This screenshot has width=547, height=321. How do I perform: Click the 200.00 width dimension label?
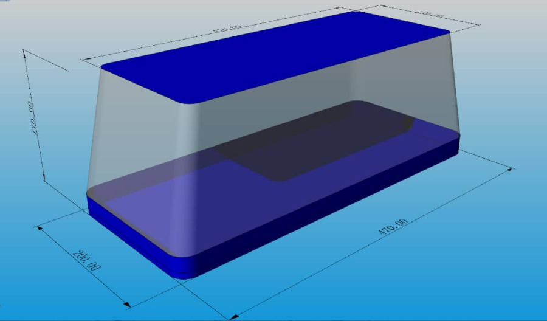[88, 260]
